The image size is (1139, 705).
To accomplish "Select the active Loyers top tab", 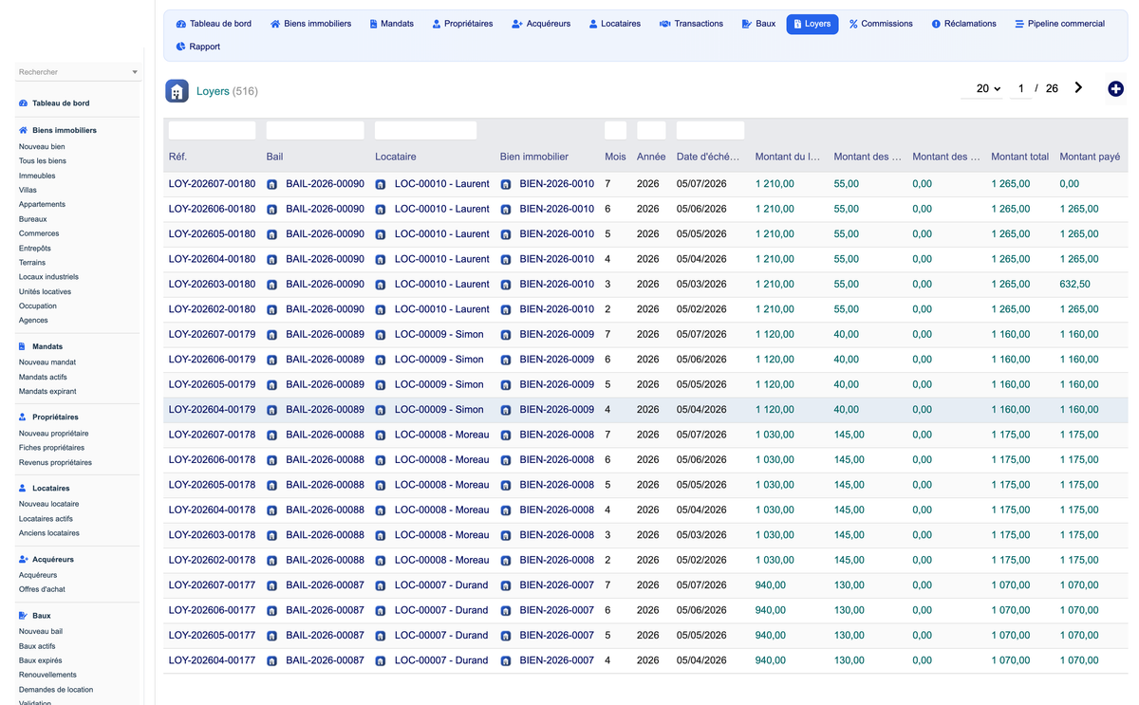I will pos(812,24).
